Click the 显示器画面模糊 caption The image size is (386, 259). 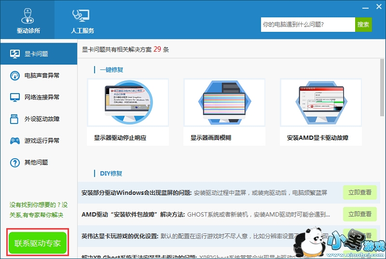click(x=211, y=138)
